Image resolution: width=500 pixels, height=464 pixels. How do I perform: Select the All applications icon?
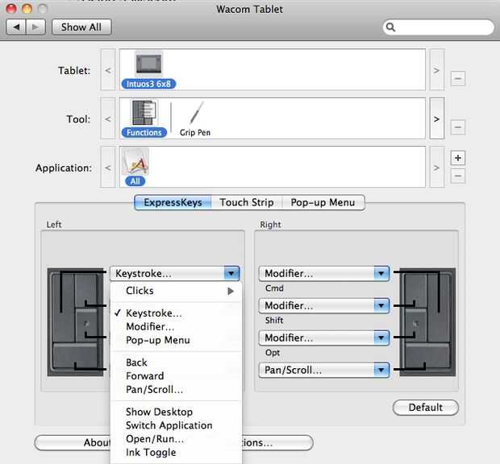[x=135, y=162]
